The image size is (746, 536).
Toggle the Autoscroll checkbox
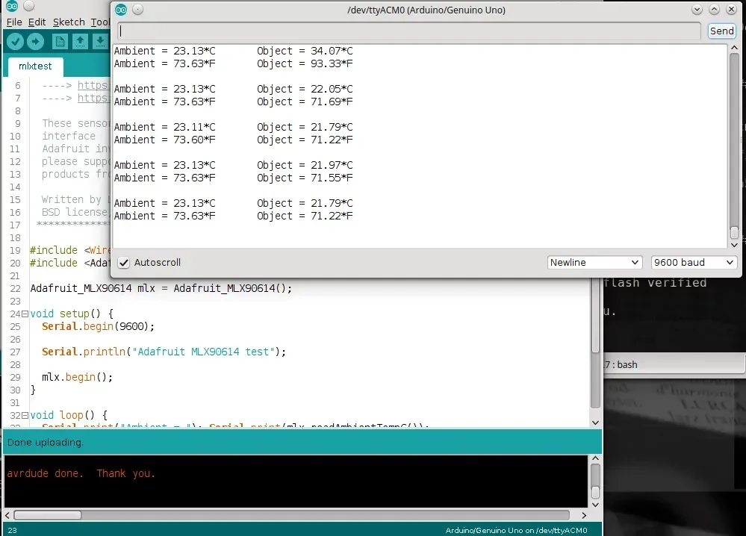(x=124, y=263)
